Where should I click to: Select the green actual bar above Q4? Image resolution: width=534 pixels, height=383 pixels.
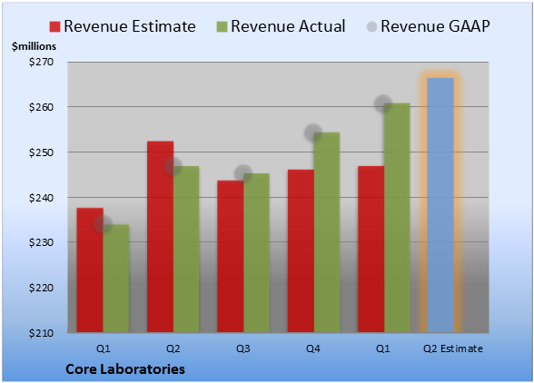click(327, 232)
